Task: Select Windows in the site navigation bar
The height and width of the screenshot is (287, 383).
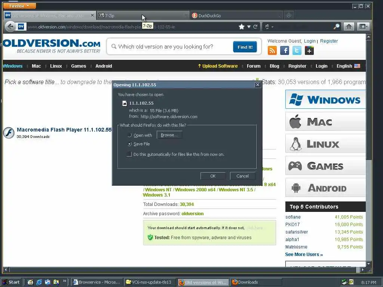Action: coord(13,66)
